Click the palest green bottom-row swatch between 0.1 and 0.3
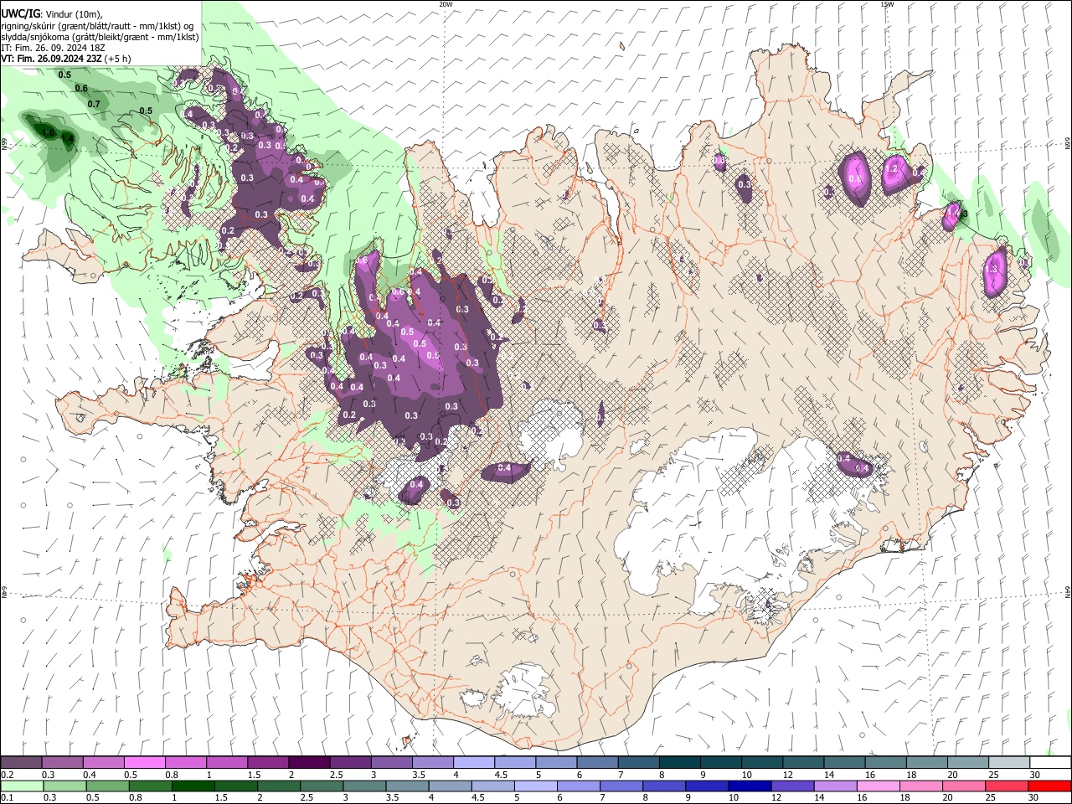The height and width of the screenshot is (804, 1072). coord(22,786)
